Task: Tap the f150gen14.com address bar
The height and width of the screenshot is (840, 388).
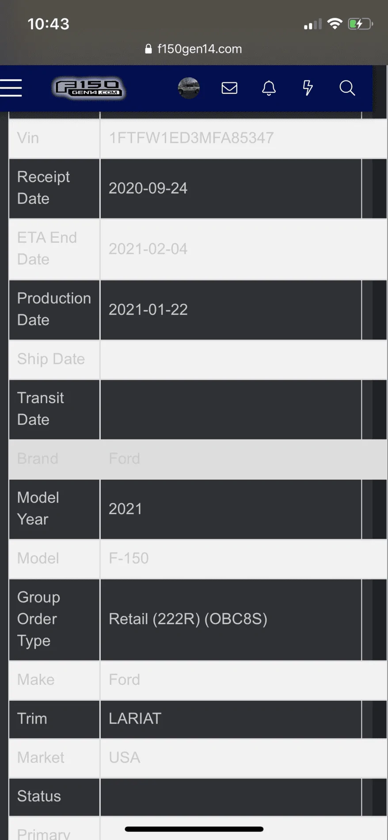Action: (x=199, y=49)
